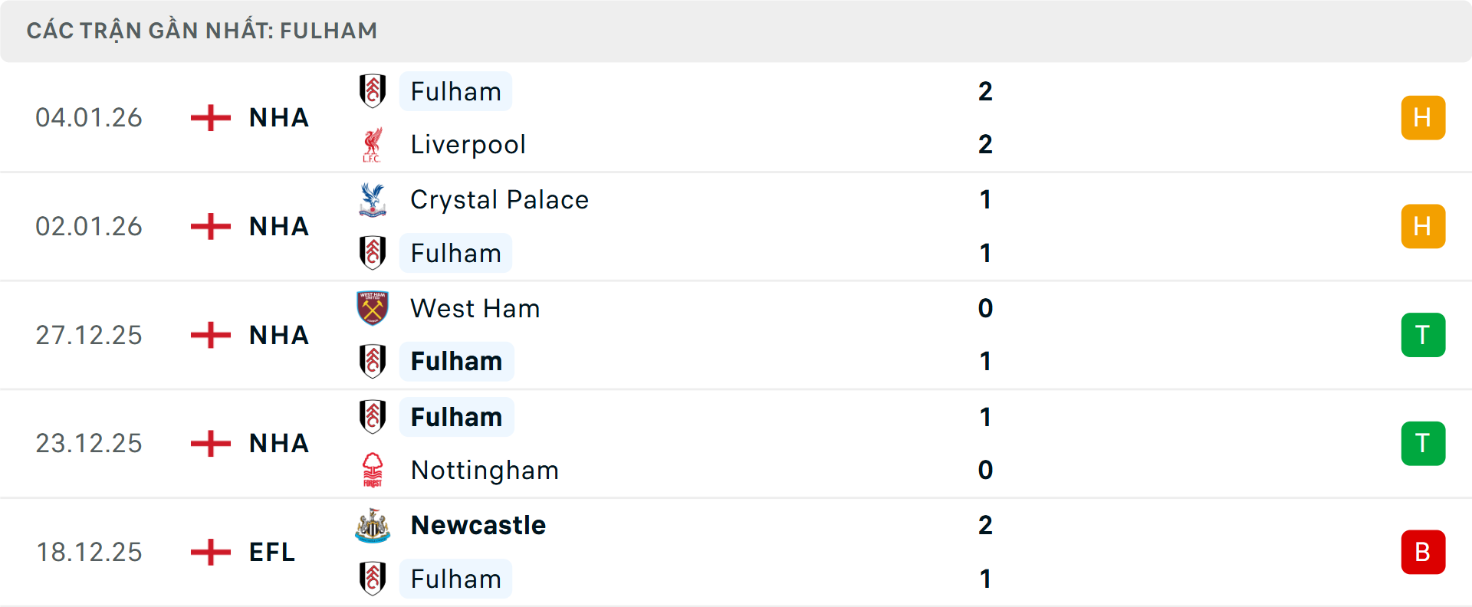
Task: Select the West Ham club crest
Action: pos(373,309)
